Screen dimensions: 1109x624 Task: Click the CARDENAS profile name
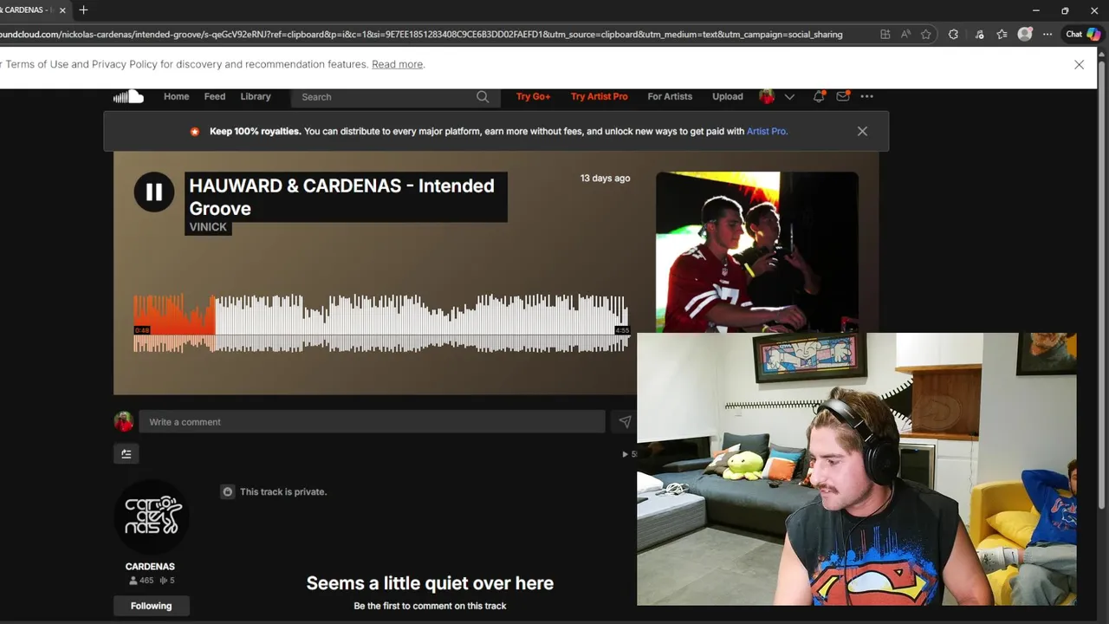(x=150, y=566)
